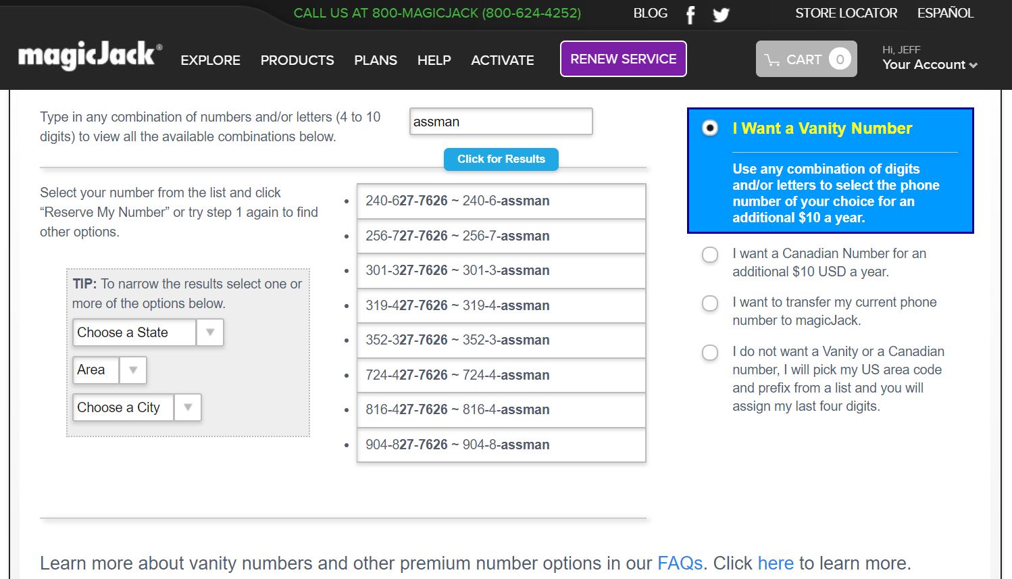
Task: Click the Click for Results button
Action: click(x=501, y=159)
